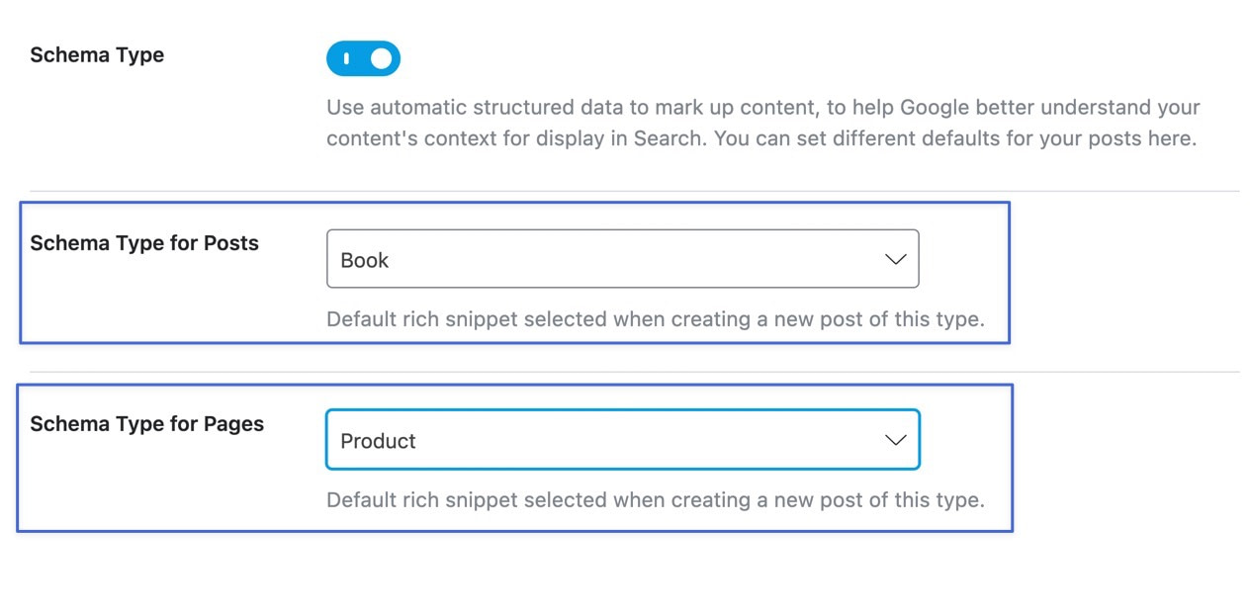Click the structured data description text
Viewport: 1250px width, 615px height.
click(761, 123)
